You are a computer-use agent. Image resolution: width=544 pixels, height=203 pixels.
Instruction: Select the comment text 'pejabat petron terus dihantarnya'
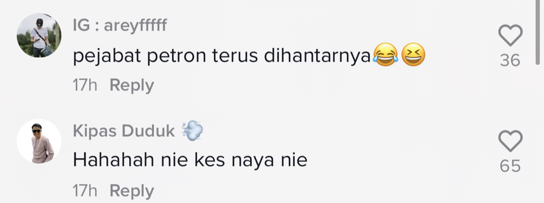click(x=222, y=57)
